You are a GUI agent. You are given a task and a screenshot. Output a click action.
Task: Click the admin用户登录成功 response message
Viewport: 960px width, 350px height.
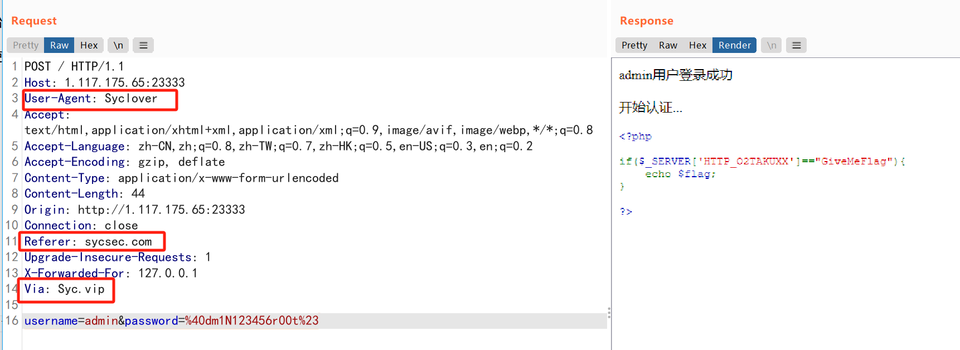click(676, 75)
